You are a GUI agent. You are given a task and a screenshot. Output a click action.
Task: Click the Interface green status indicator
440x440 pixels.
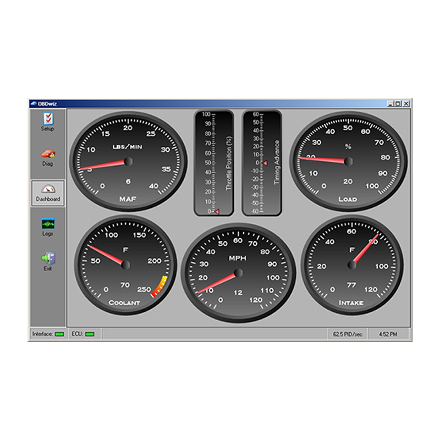point(59,334)
